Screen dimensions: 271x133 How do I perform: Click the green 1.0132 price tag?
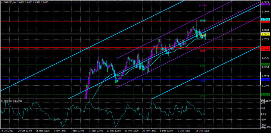click(265, 95)
